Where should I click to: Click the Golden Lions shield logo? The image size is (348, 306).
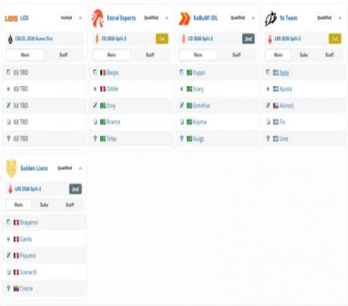click(11, 168)
